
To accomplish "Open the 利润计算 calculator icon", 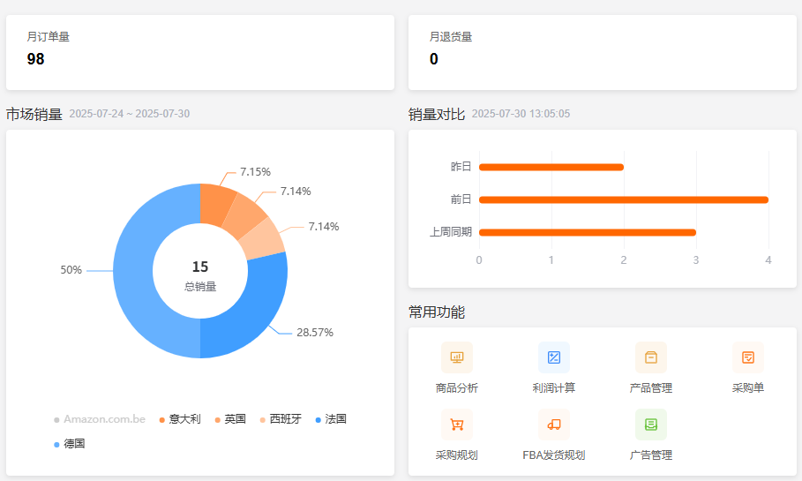I will 553,357.
